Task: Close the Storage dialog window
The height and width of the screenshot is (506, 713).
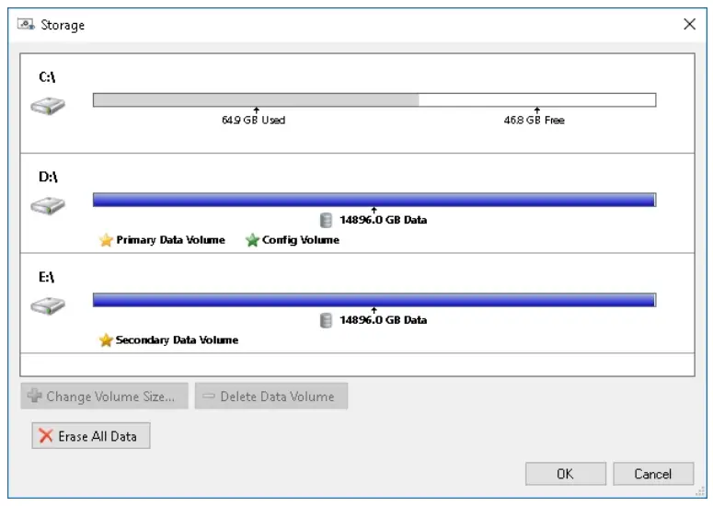Action: [x=689, y=25]
